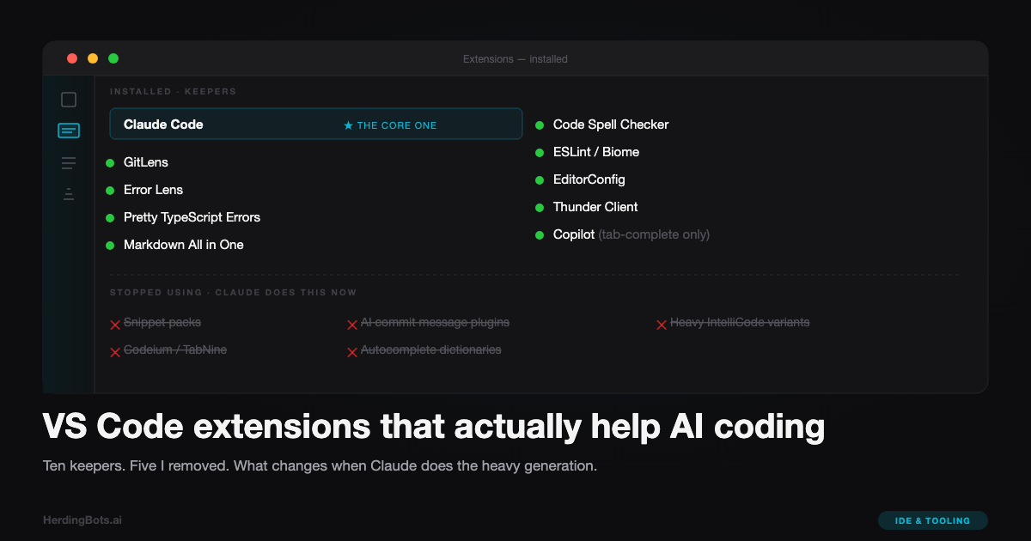Viewport: 1031px width, 541px height.
Task: Select the struck-through Codeium / TabNine entry
Action: tap(175, 350)
